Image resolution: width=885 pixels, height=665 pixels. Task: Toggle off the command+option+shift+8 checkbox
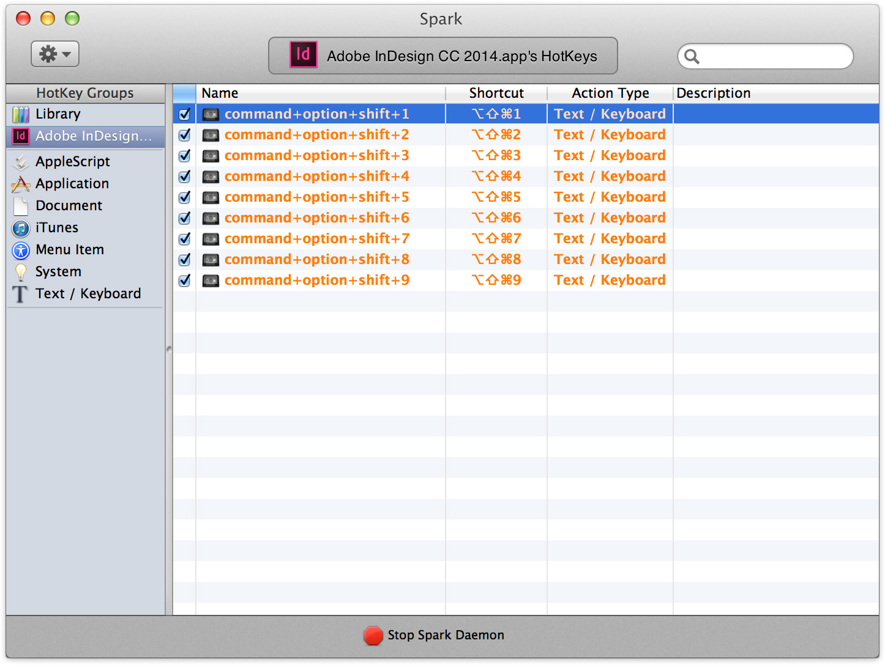[184, 260]
